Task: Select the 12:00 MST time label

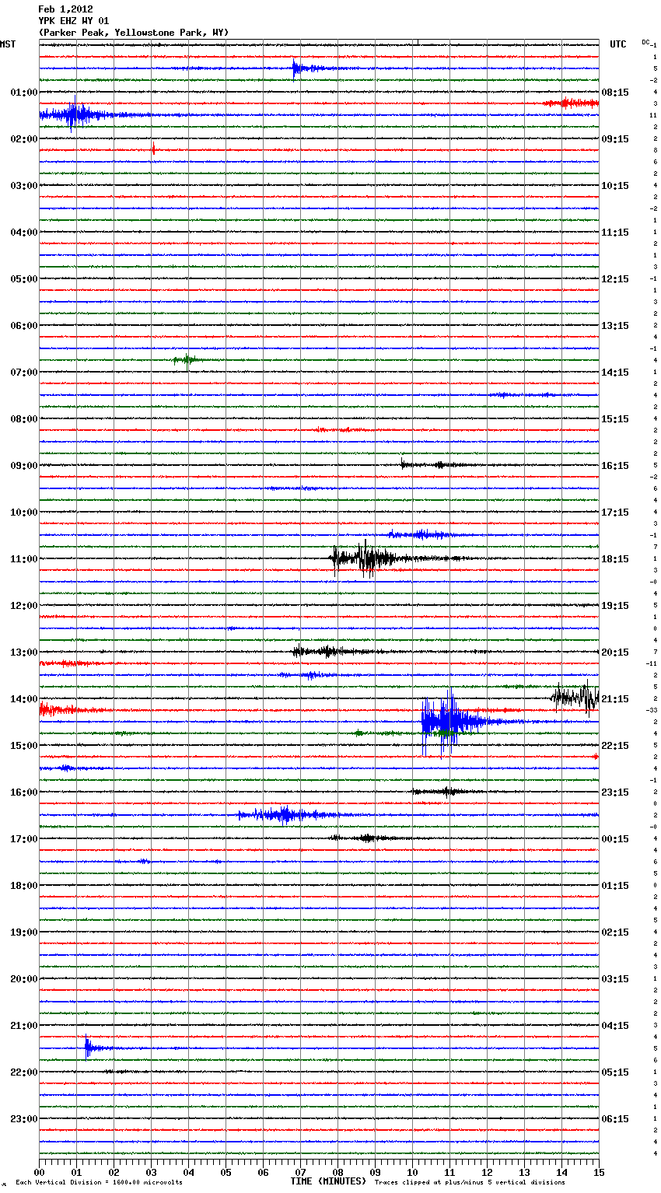Action: tap(24, 606)
